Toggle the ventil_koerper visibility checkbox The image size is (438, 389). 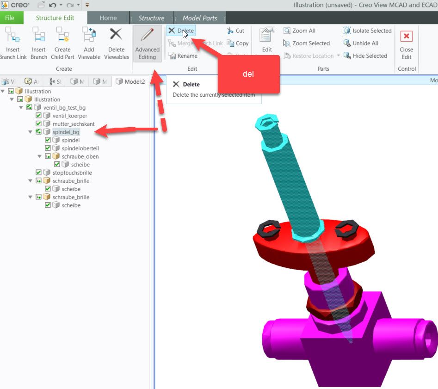[x=38, y=116]
